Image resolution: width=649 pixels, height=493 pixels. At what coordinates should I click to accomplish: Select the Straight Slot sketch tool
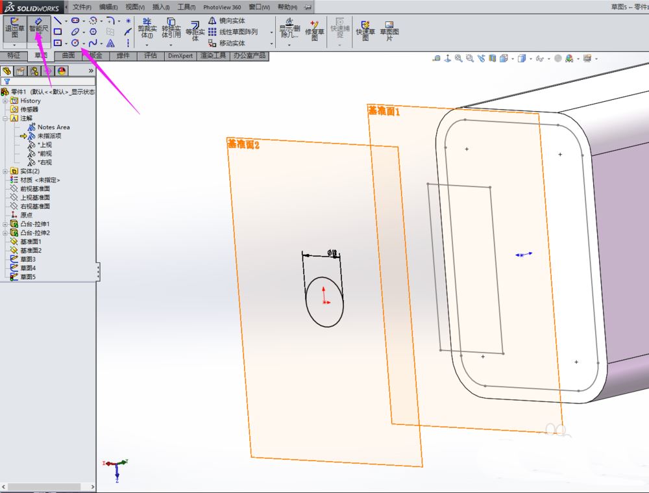point(75,20)
